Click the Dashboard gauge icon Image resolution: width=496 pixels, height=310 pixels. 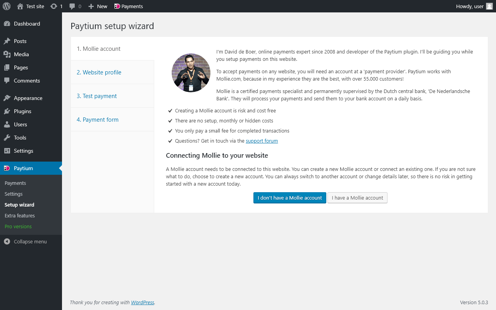pos(7,24)
